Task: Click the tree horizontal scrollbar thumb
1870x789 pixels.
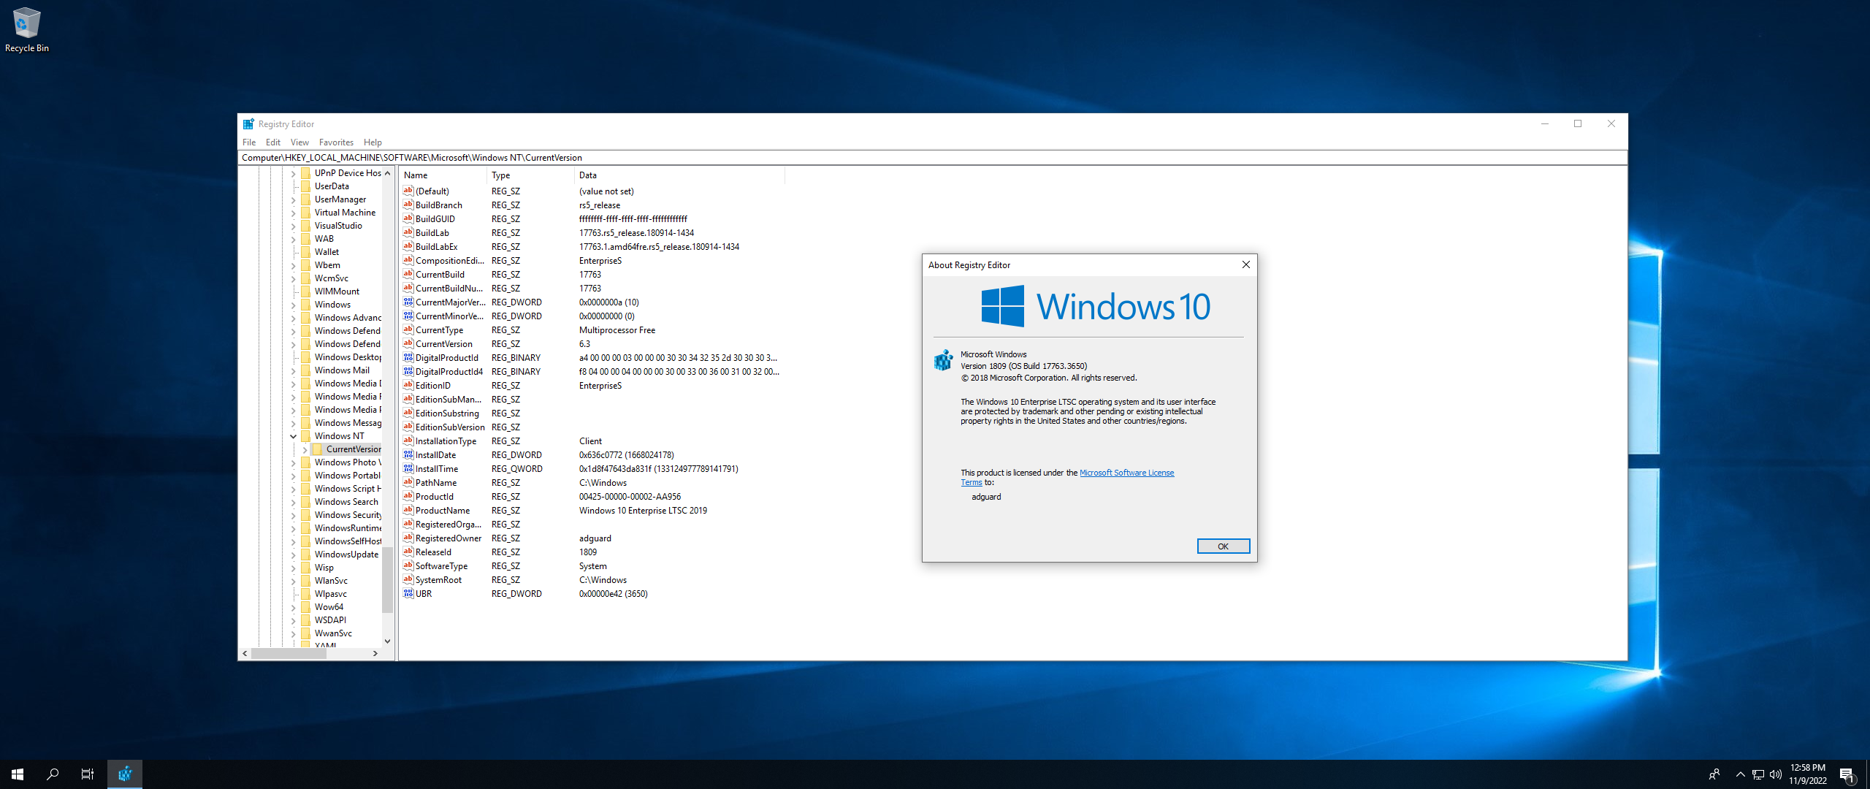Action: point(289,654)
